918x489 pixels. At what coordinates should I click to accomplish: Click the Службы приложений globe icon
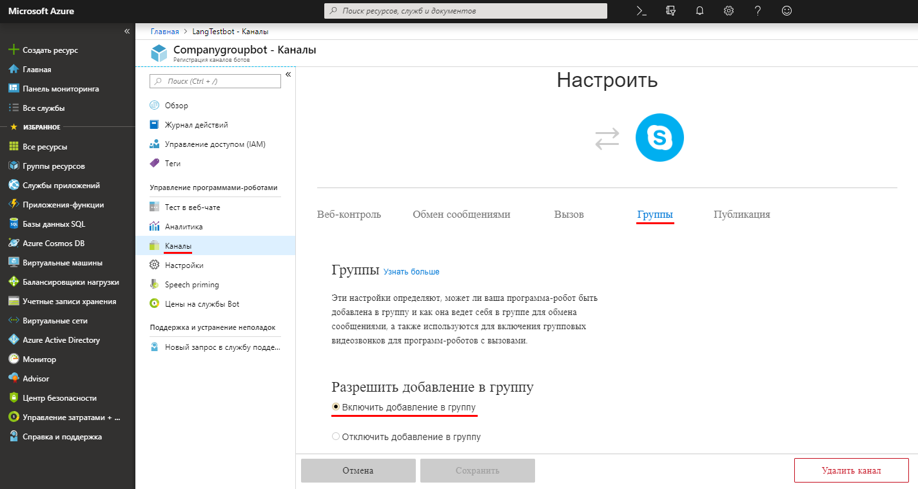[13, 186]
